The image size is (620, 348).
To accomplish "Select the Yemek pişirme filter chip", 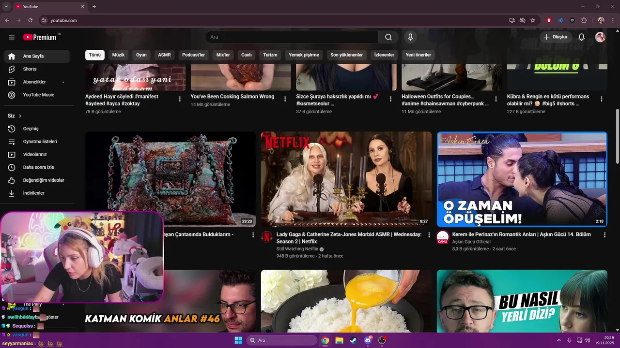I will [x=304, y=55].
